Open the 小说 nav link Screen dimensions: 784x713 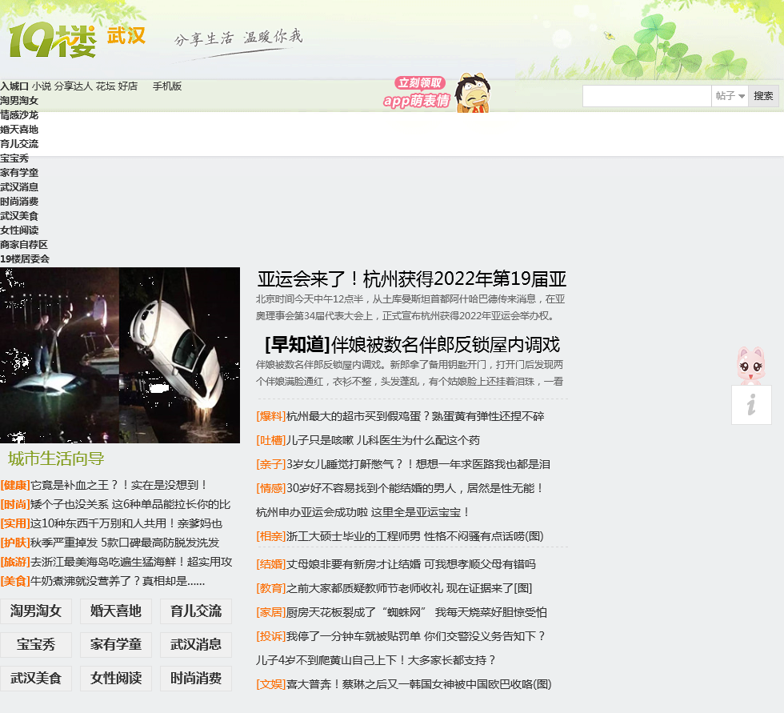tap(42, 86)
